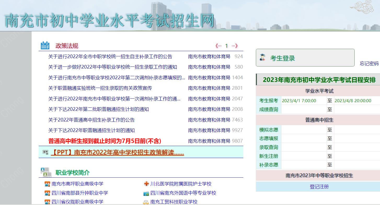The height and width of the screenshot is (205, 380).
Task: Click the student avatar icon beside 考生登录
Action: (x=262, y=58)
